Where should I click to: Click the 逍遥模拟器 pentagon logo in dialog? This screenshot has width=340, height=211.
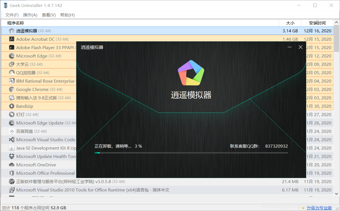tap(191, 73)
